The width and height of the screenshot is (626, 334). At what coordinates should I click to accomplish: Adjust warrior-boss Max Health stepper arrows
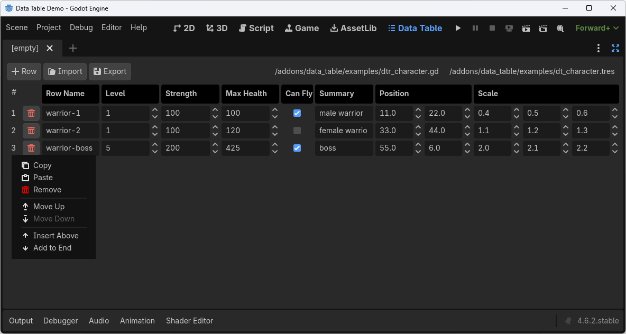tap(275, 148)
